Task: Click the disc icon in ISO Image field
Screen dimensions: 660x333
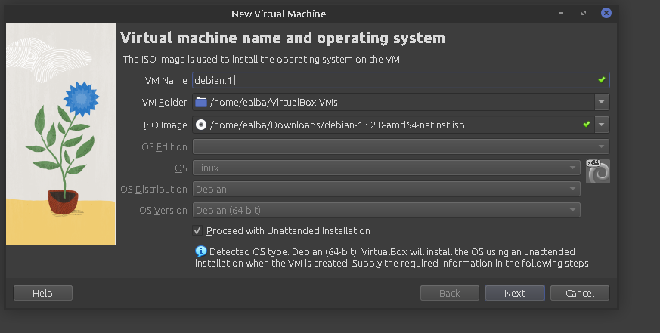Action: pyautogui.click(x=201, y=125)
